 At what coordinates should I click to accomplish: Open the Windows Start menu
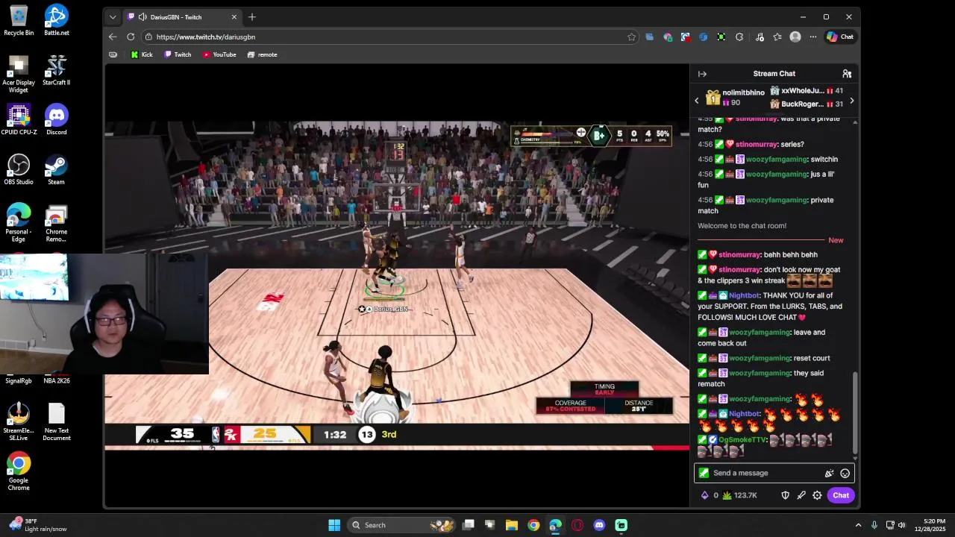click(334, 525)
